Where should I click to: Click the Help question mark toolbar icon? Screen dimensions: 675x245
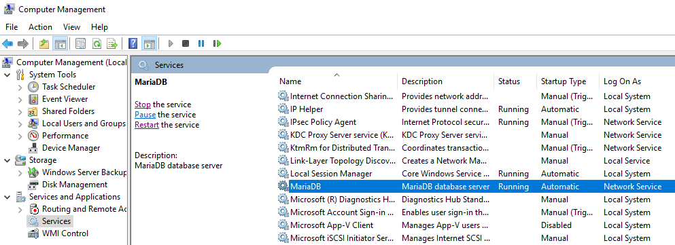[x=133, y=43]
